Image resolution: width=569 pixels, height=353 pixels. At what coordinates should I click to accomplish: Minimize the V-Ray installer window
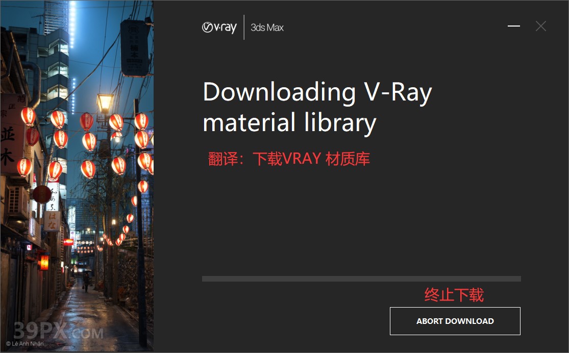click(514, 26)
